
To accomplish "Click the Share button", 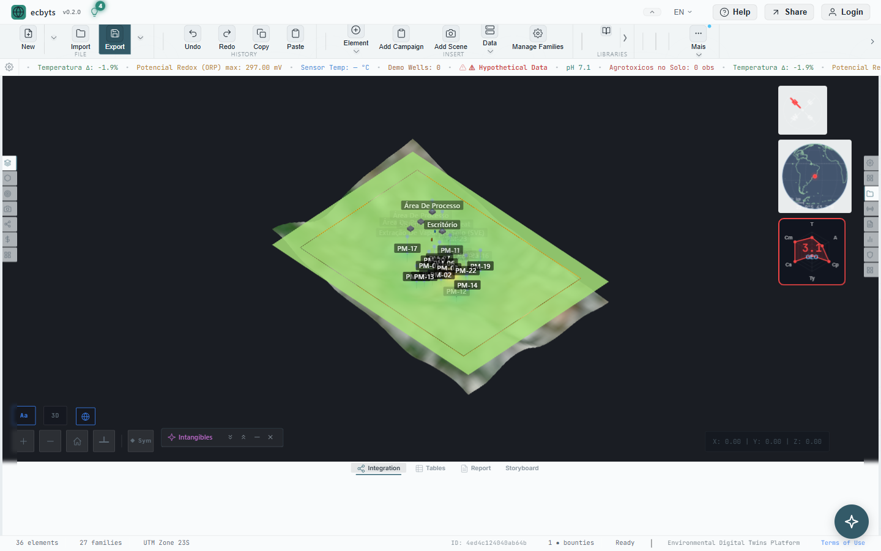I will click(789, 12).
